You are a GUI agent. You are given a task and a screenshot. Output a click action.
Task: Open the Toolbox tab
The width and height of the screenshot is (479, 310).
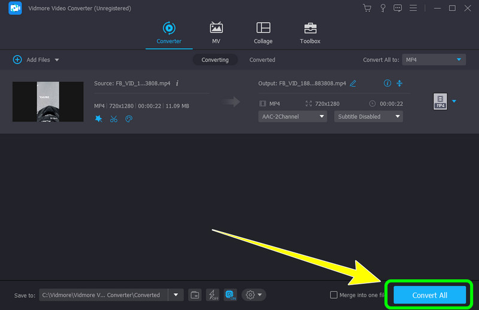click(x=310, y=33)
